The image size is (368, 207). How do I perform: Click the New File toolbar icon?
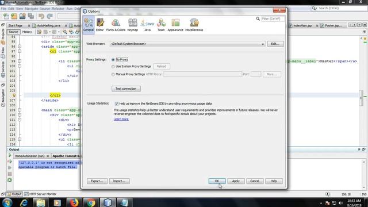point(6,16)
